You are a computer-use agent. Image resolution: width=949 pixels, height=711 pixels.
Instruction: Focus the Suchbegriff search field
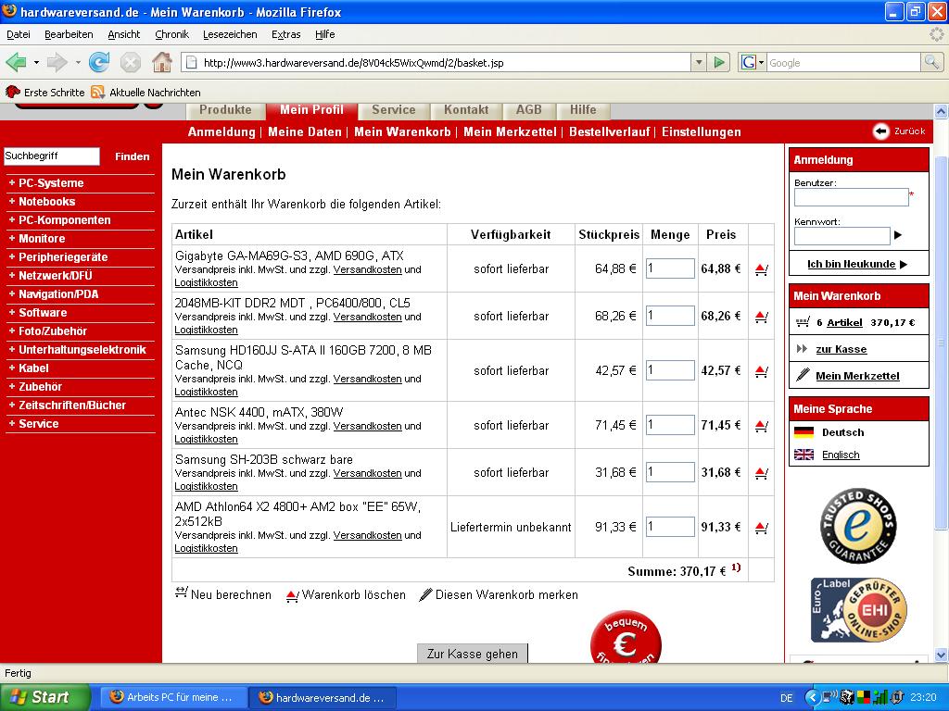pyautogui.click(x=52, y=156)
